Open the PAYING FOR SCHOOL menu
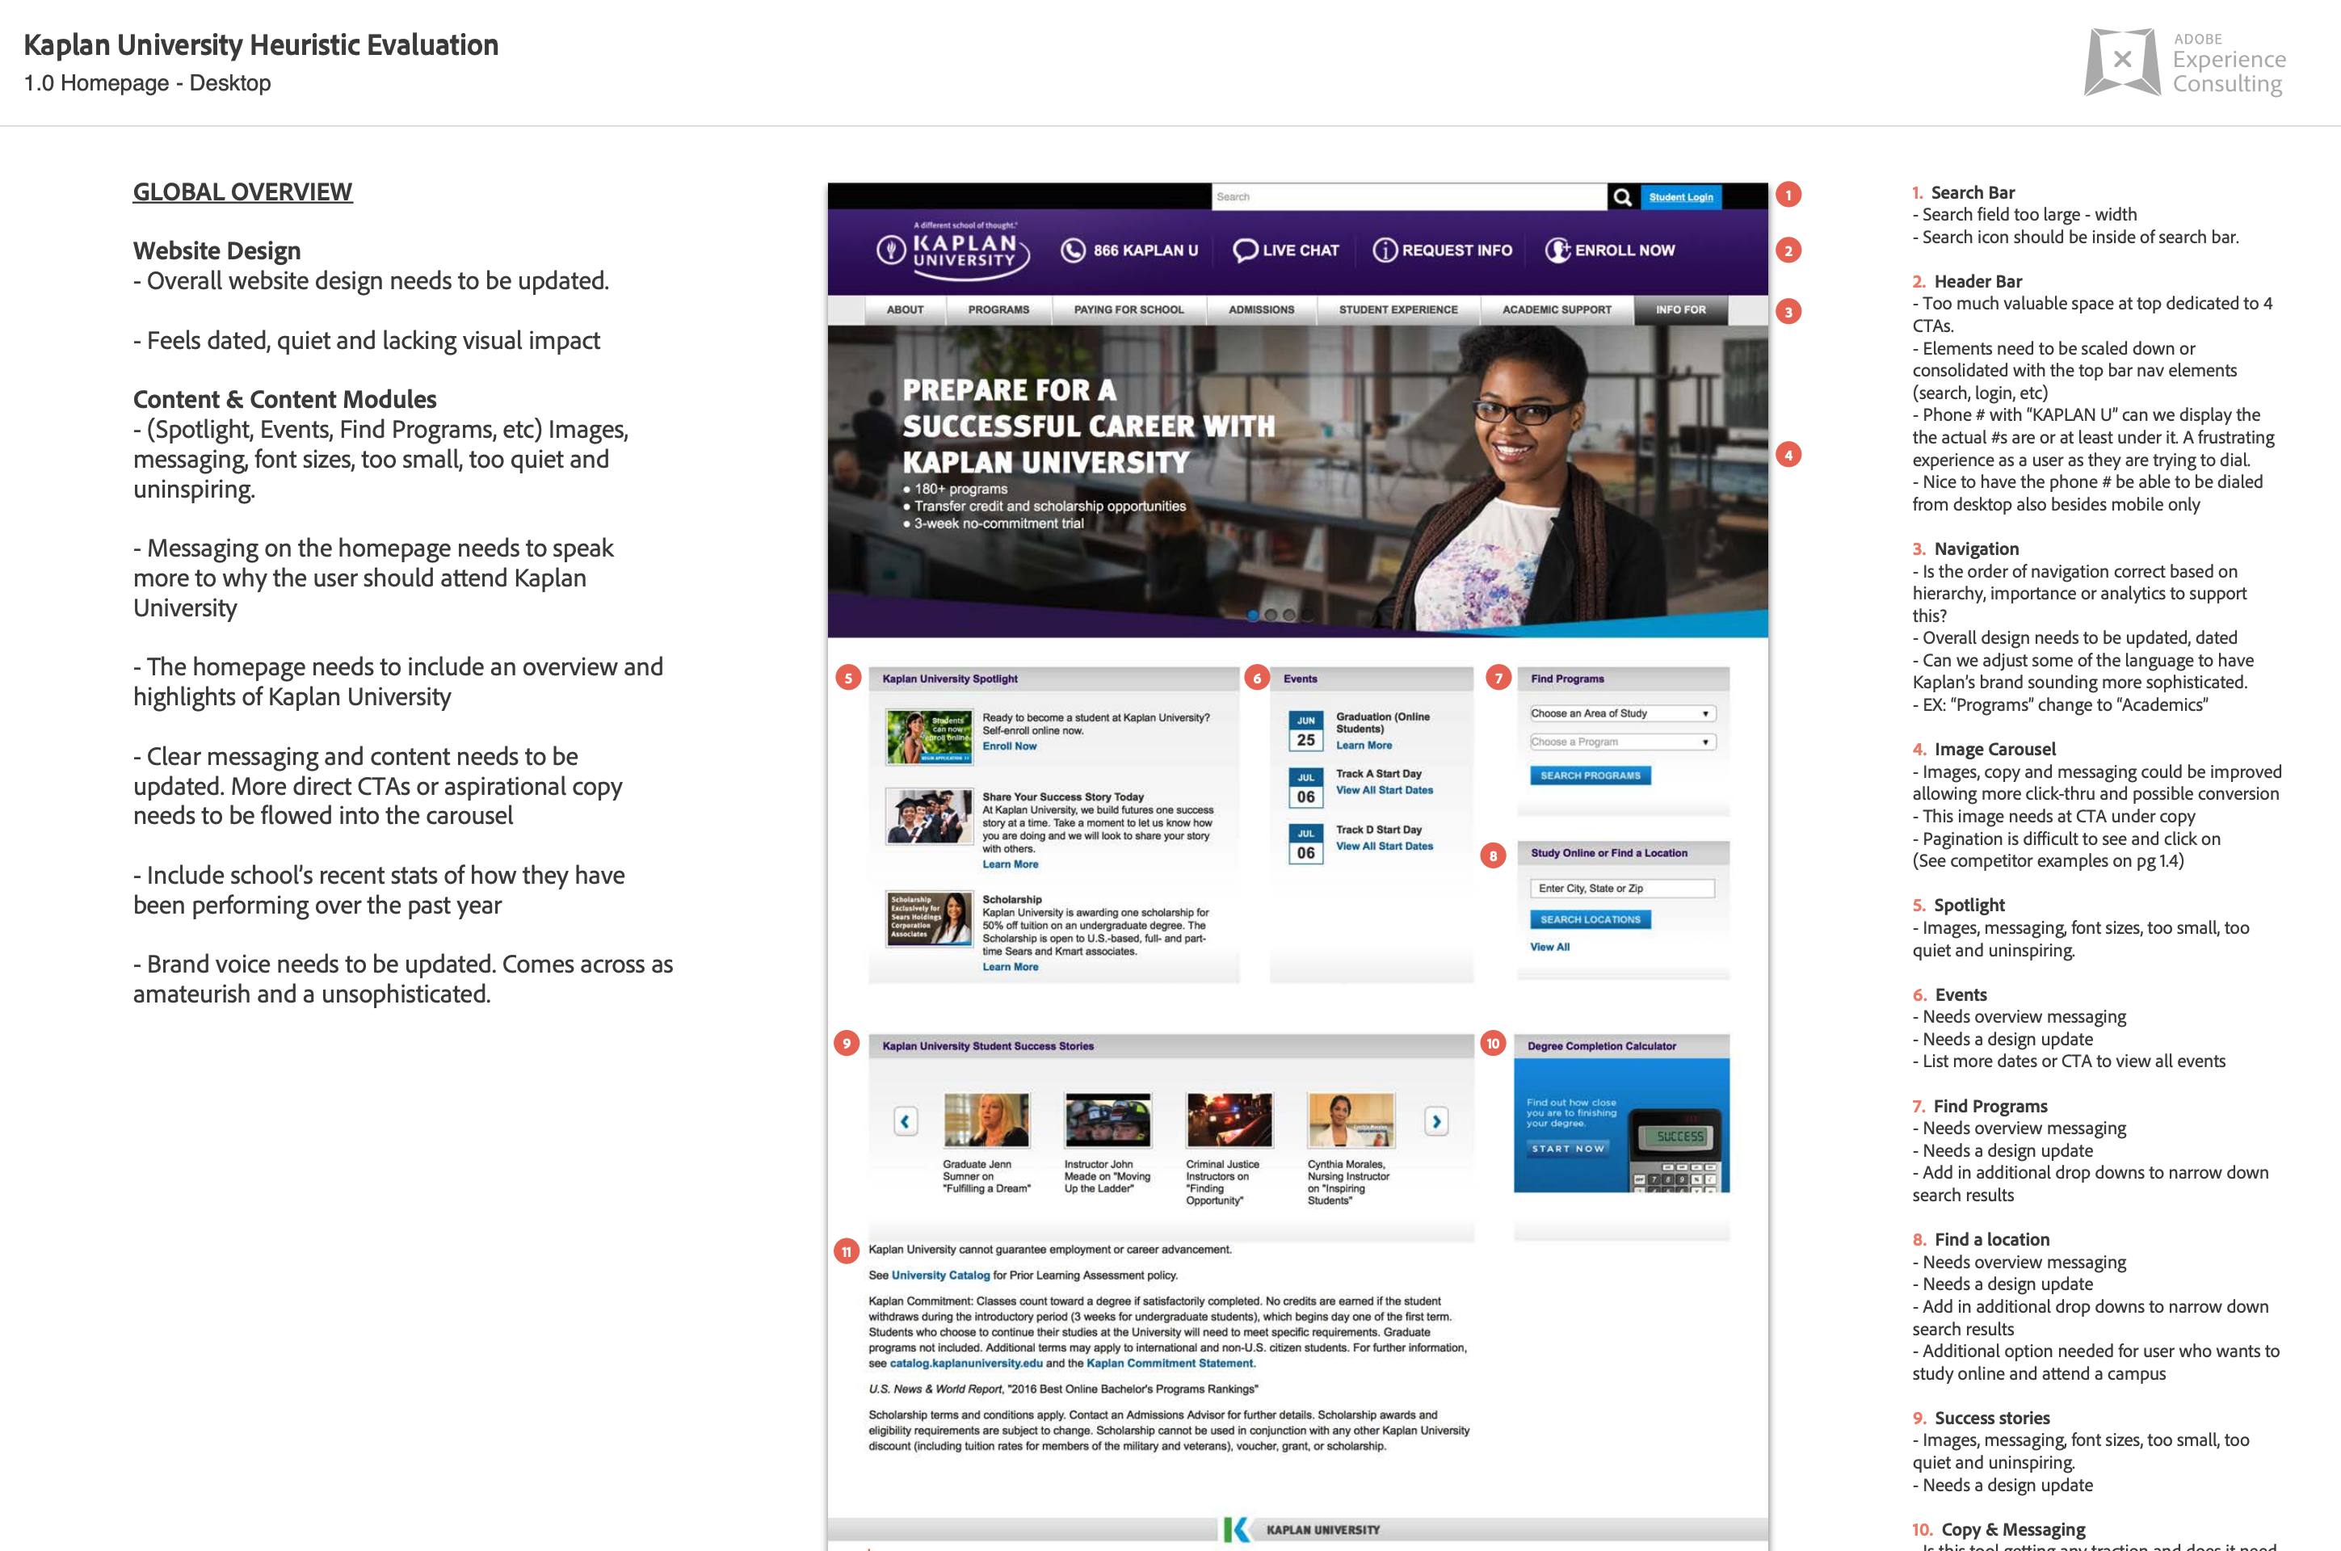2341x1551 pixels. click(1128, 309)
